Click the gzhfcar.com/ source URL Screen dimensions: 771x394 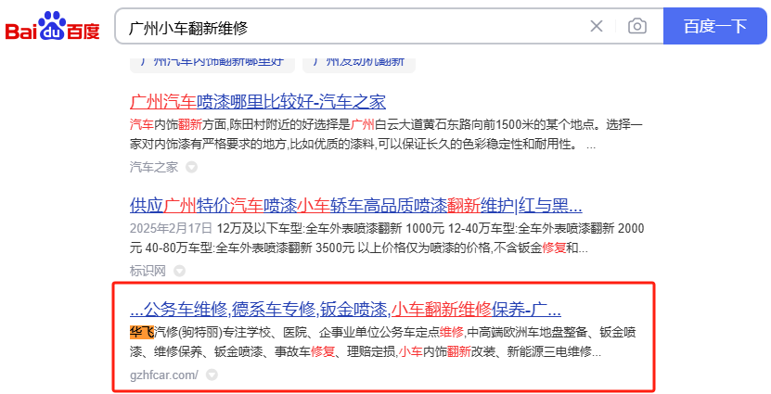[x=164, y=375]
